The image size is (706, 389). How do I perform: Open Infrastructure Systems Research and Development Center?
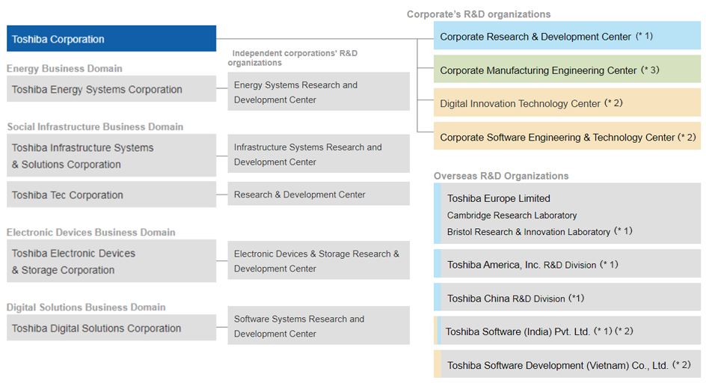[319, 154]
